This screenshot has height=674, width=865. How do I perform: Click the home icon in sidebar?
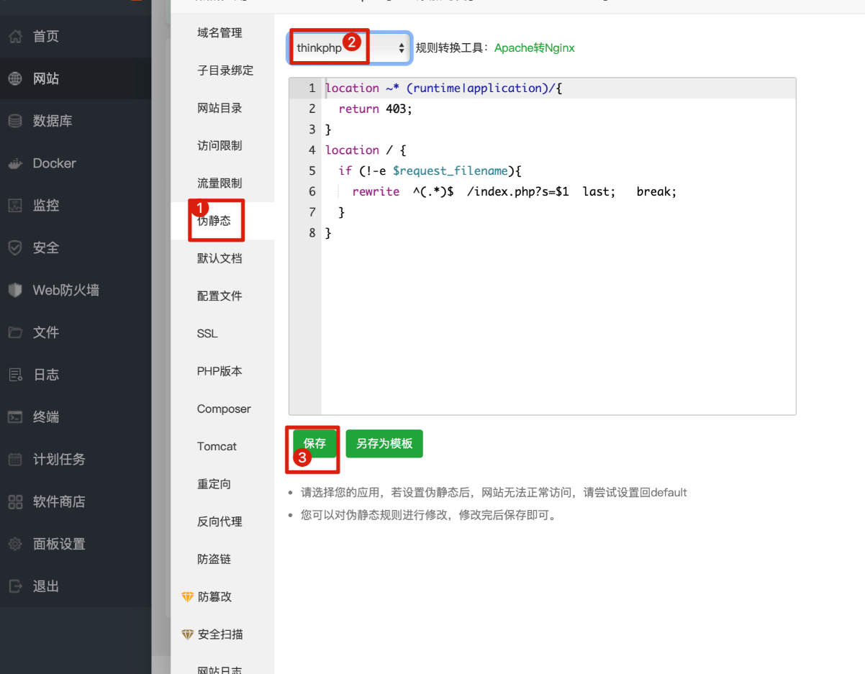[x=15, y=36]
